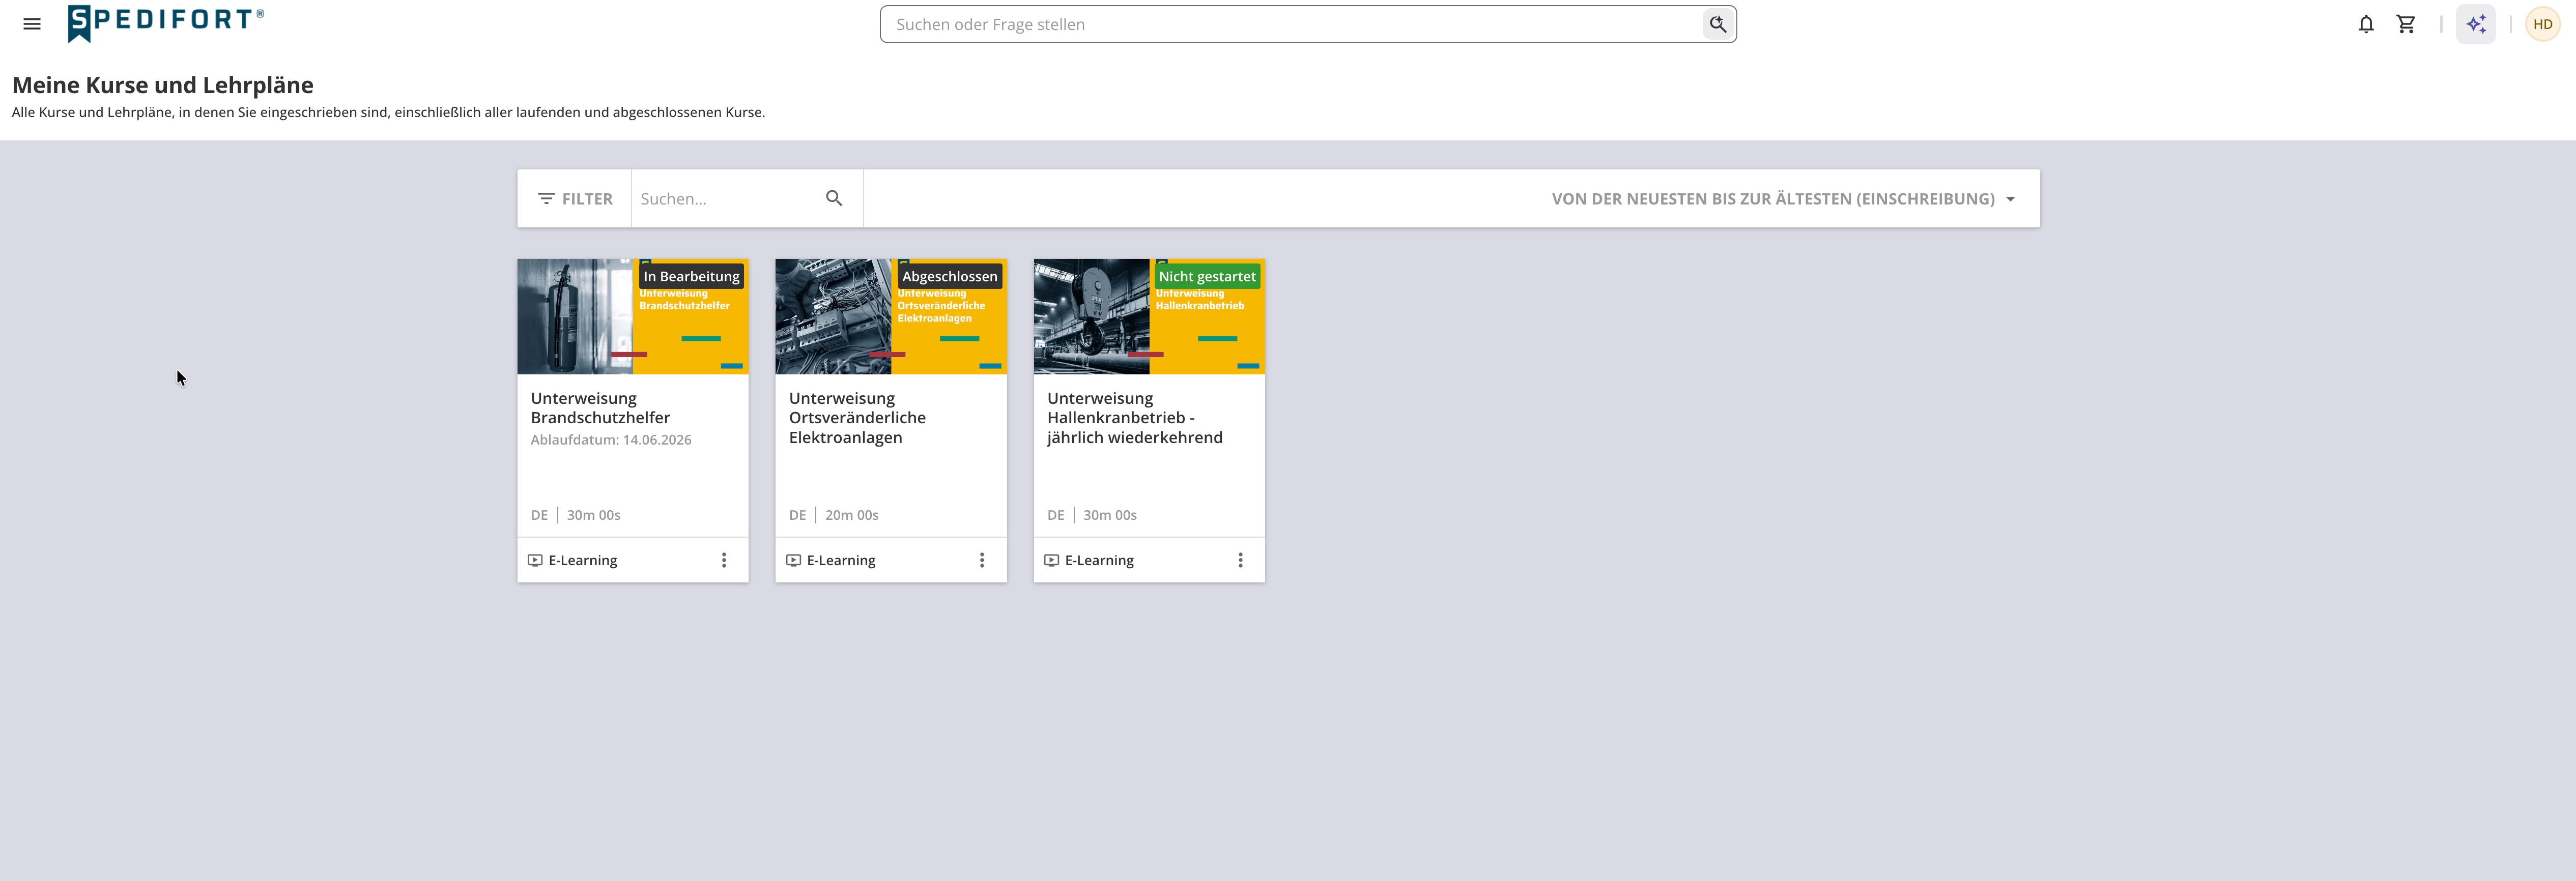Click 'Unterweisung Hallenkranbetrieb - jährlich wiederkehrend' title
This screenshot has height=881, width=2576.
point(1134,417)
